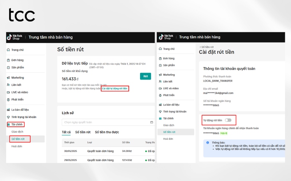Click TikTok Shop logo in right panel

pos(166,37)
